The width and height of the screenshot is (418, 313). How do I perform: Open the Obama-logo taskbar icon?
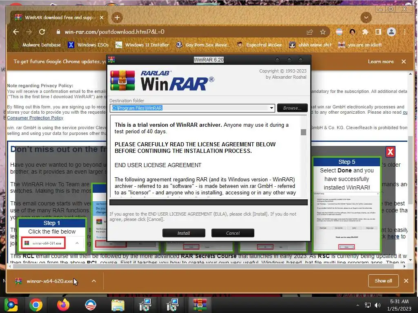90,305
